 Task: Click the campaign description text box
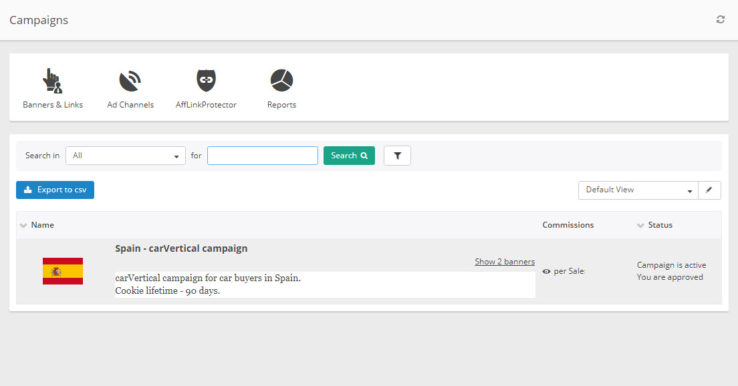point(325,284)
